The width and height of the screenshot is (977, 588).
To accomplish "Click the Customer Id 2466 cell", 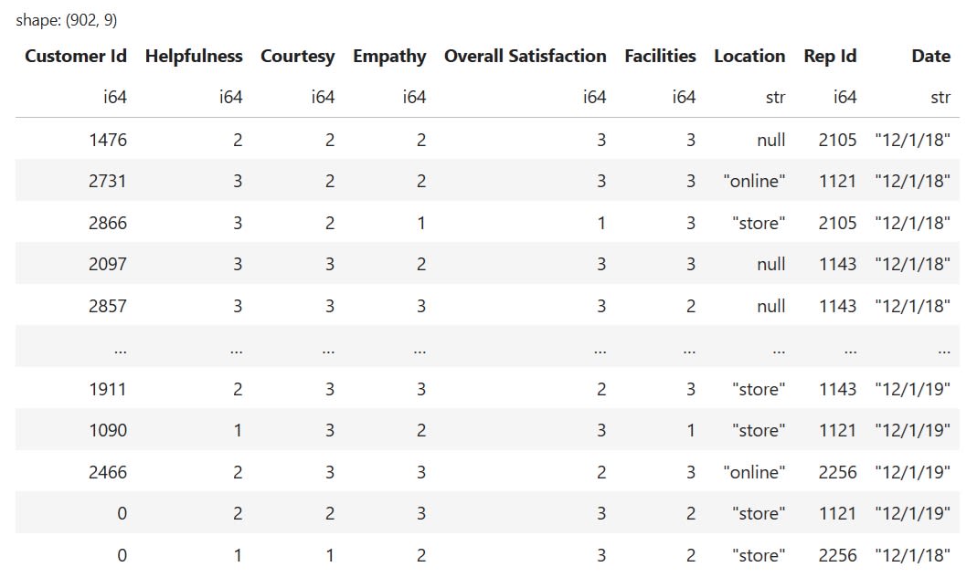I will tap(108, 472).
